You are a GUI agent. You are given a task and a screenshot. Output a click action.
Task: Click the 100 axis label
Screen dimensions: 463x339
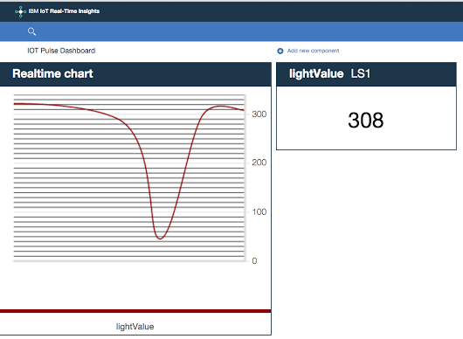point(259,211)
